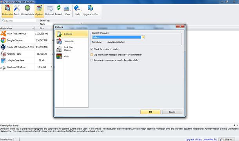Open View options page
Screen dimensions: 239x141
pos(72,56)
